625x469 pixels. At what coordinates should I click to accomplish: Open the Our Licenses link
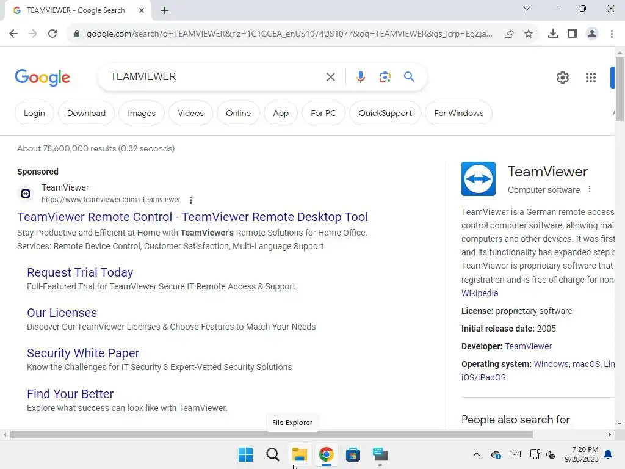point(62,313)
